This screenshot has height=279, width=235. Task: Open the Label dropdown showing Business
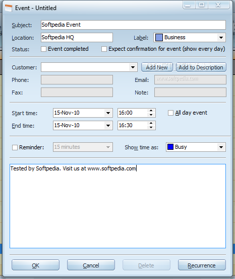click(221, 38)
